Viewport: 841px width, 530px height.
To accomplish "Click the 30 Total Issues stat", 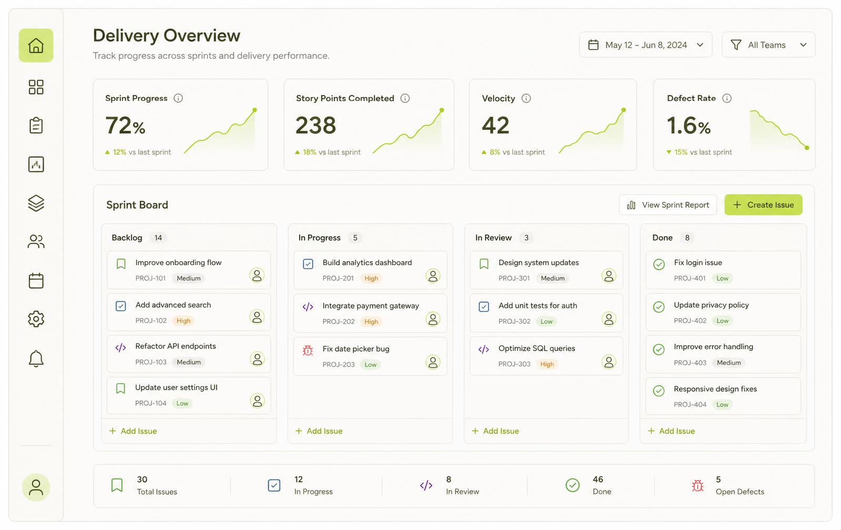I will [157, 485].
